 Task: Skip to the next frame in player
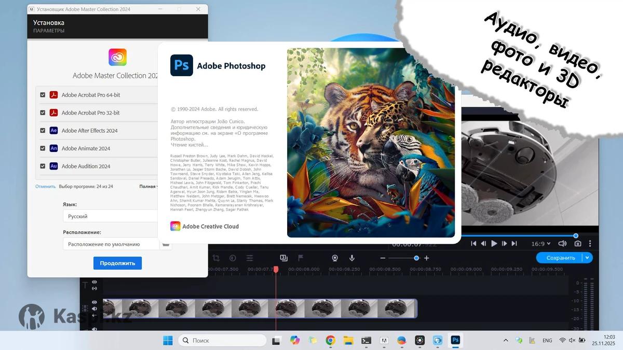[504, 243]
